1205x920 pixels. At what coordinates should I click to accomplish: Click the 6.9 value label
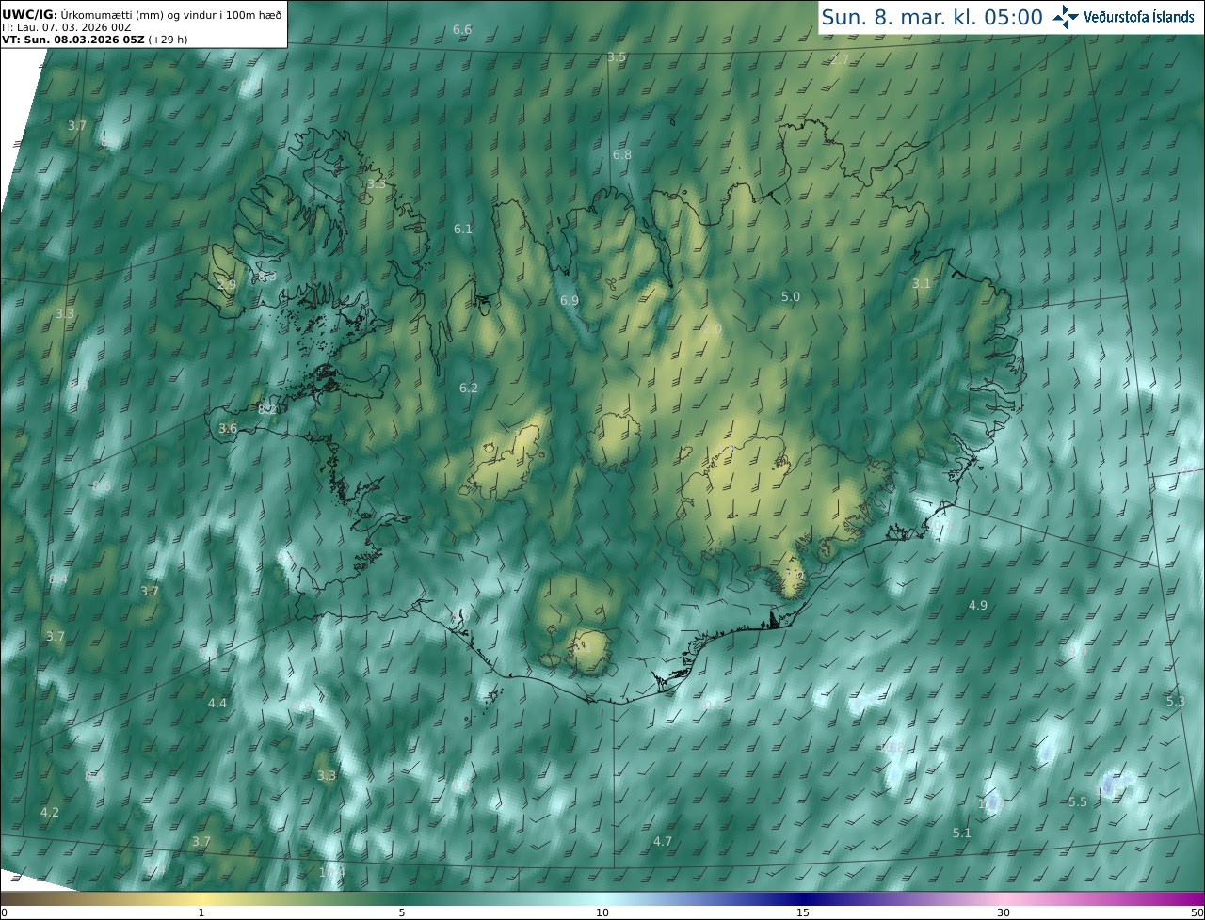tap(570, 301)
